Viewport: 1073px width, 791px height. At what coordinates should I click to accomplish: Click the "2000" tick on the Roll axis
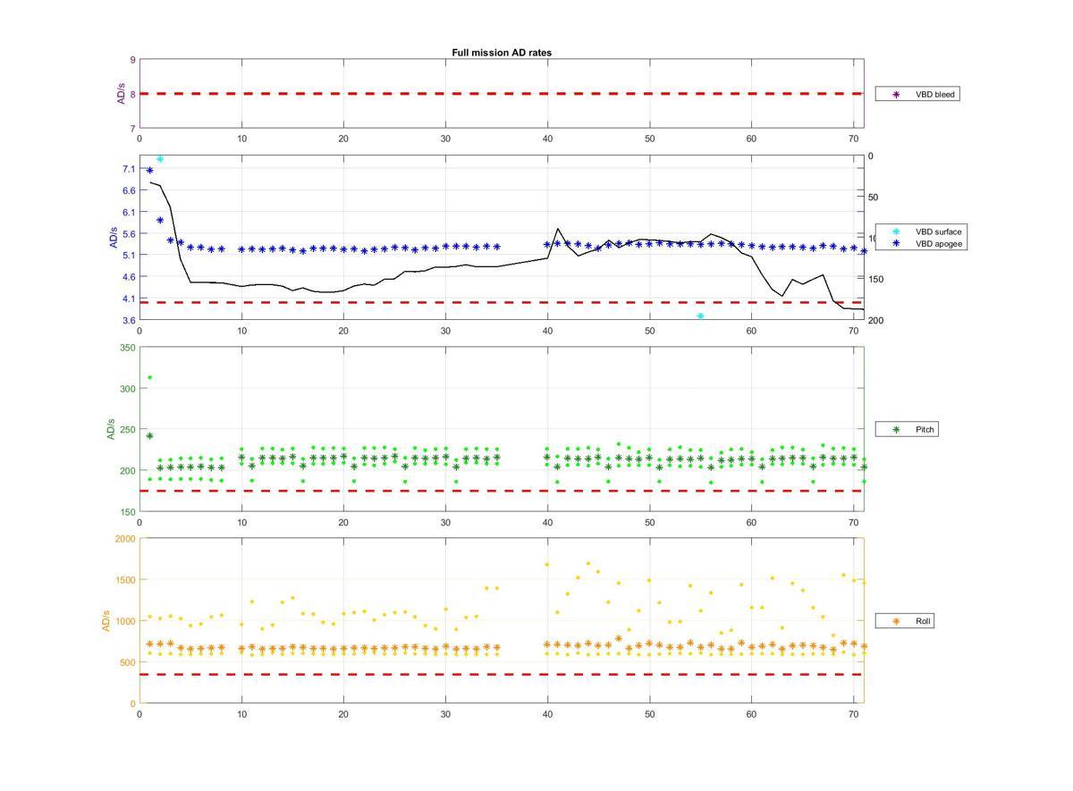pos(125,539)
